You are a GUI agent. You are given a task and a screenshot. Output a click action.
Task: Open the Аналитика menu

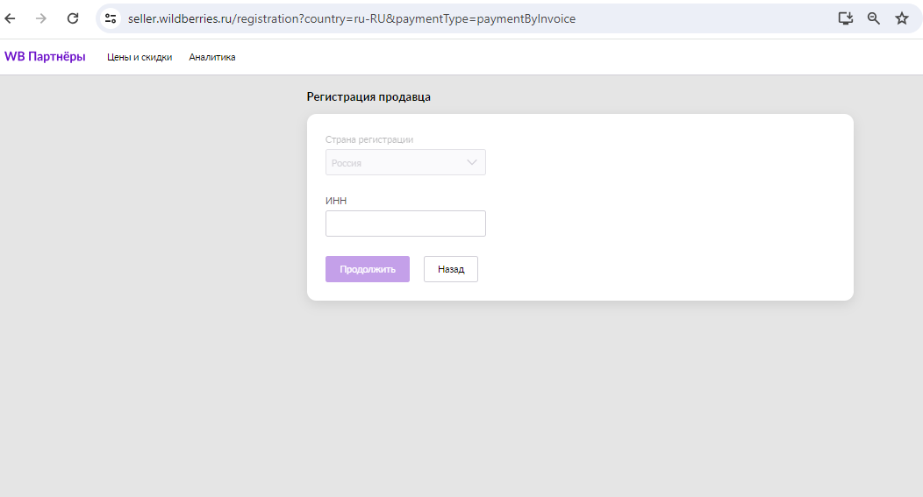coord(212,57)
